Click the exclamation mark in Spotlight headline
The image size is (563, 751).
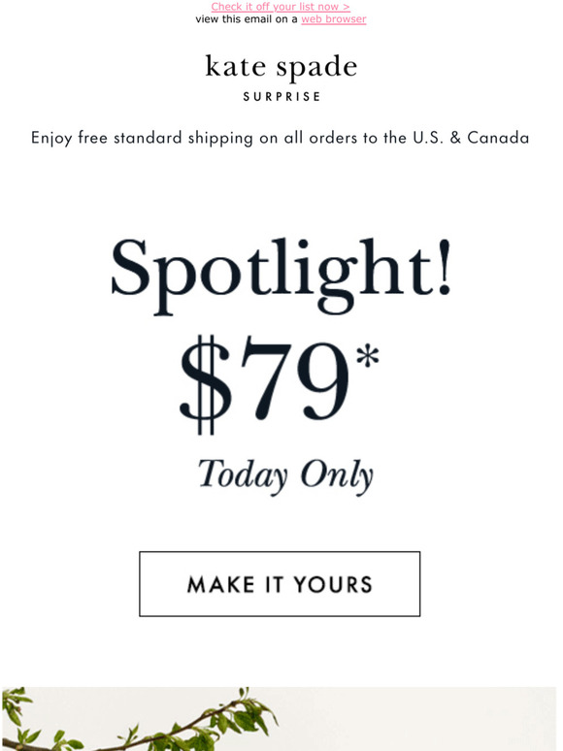point(445,266)
